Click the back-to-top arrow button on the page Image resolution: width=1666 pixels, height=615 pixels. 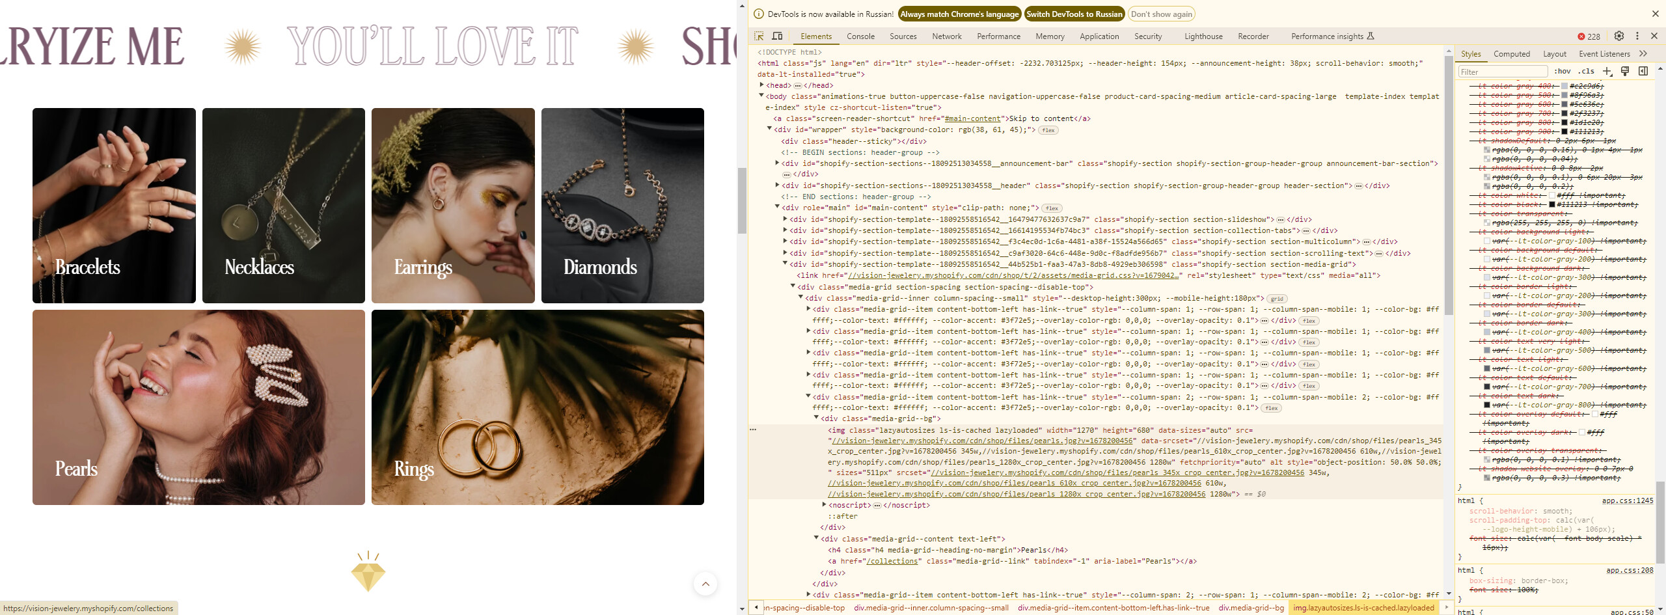[705, 584]
